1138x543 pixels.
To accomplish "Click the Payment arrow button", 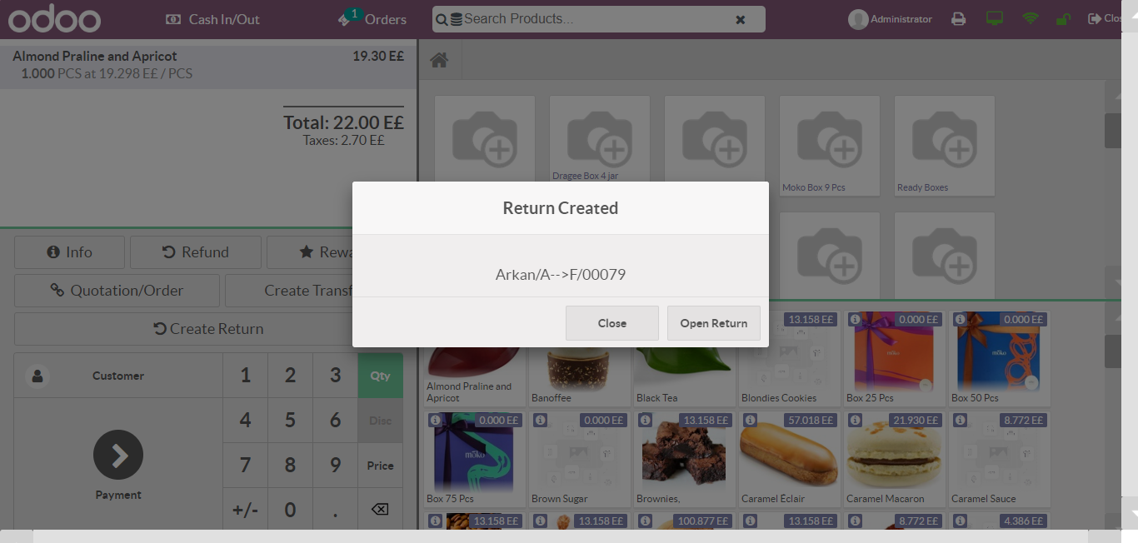I will point(118,455).
